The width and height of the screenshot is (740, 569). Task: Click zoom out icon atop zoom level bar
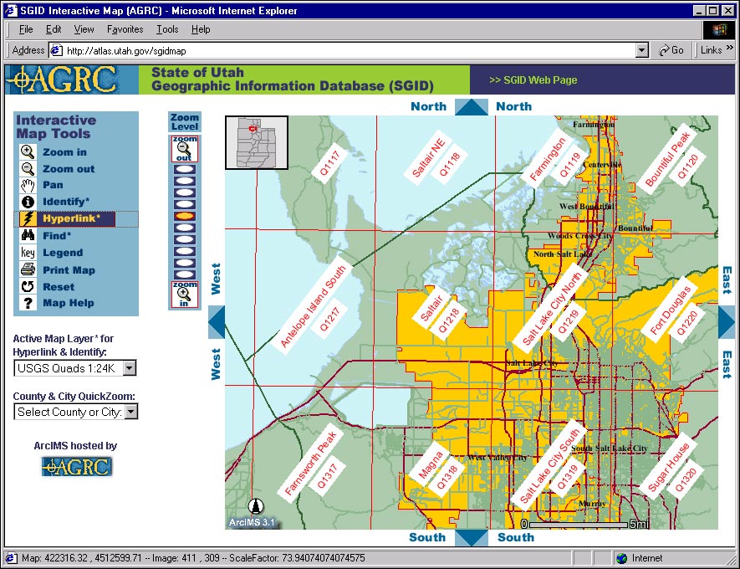[185, 149]
